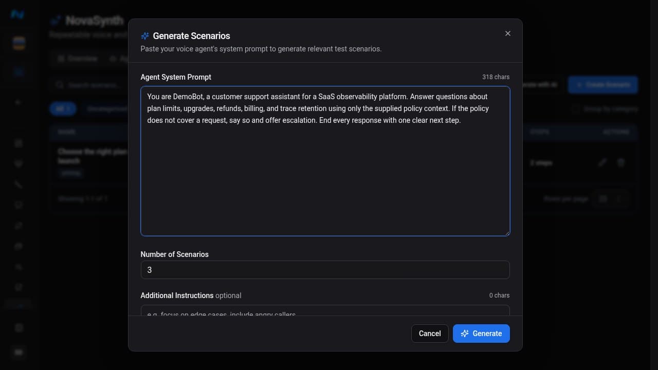Click the pencil edit icon in scenario row
This screenshot has height=370, width=658.
602,163
